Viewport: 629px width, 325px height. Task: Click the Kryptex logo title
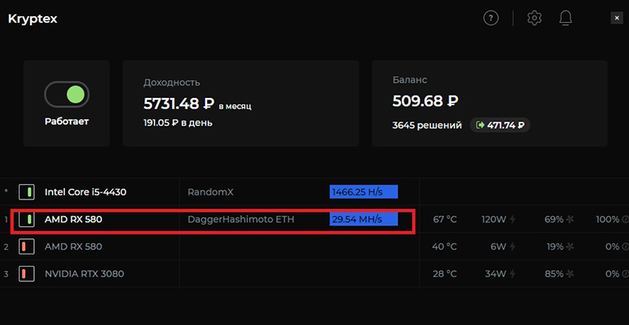click(x=32, y=19)
